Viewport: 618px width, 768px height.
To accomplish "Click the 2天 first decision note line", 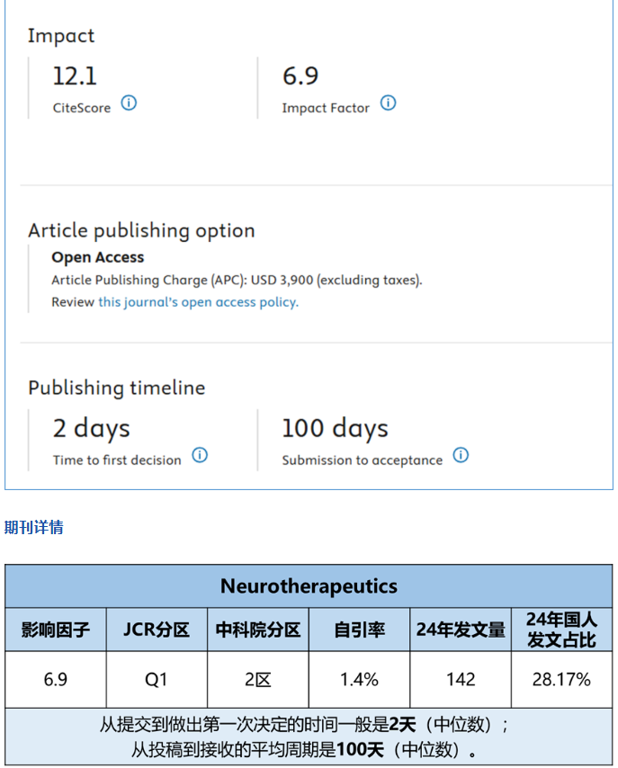I will click(304, 725).
